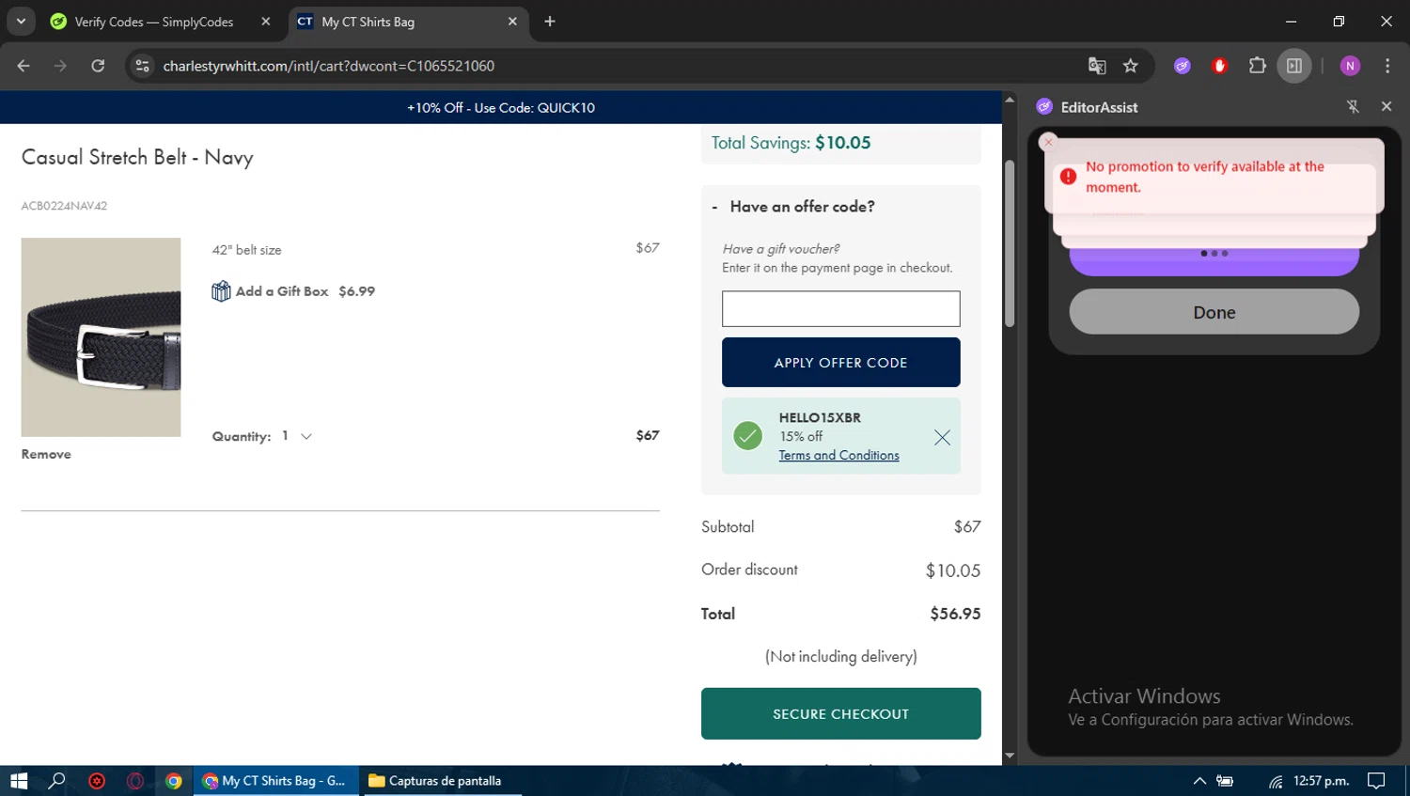Image resolution: width=1410 pixels, height=796 pixels.
Task: Open the tab search dropdown arrow
Action: point(21,21)
